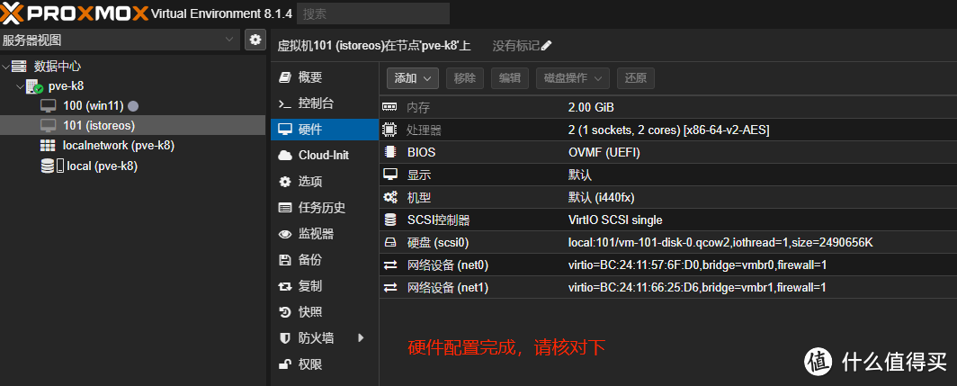957x386 pixels.
Task: Click the local storage database icon
Action: click(48, 166)
